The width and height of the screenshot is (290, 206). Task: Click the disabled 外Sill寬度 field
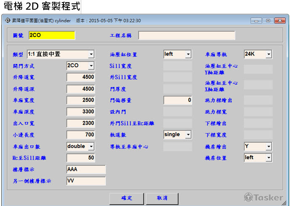(178, 78)
